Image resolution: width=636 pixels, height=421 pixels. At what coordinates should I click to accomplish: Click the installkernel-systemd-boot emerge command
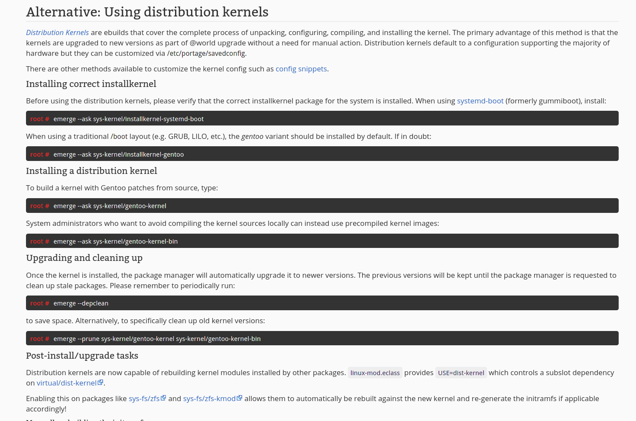click(129, 119)
